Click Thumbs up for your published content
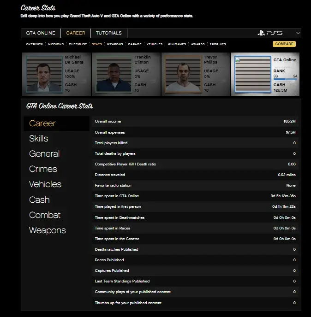 [128, 303]
